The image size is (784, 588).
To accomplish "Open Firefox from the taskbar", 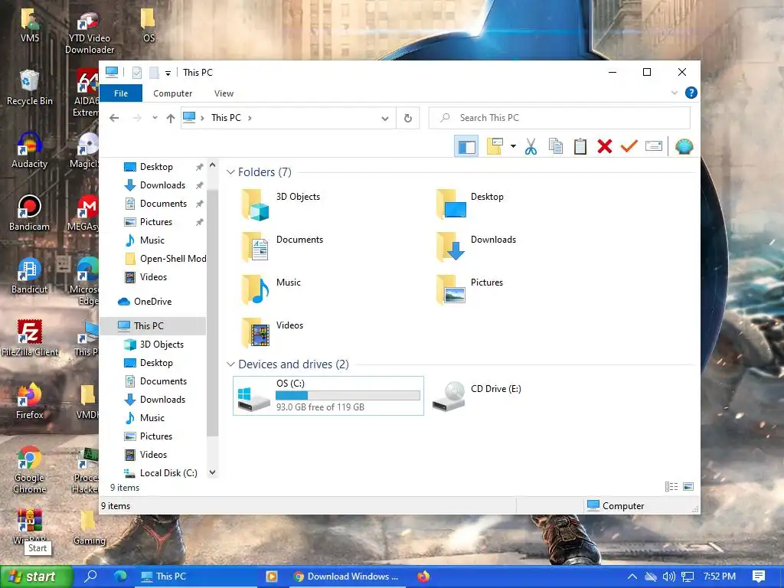I will 423,577.
